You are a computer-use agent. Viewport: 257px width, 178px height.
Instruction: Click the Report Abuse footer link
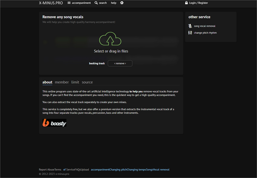tap(46, 170)
